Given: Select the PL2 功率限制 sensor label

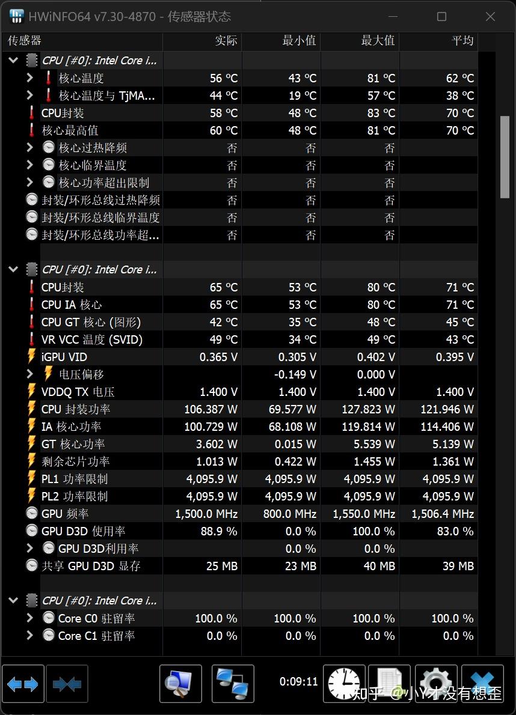Looking at the screenshot, I should [75, 496].
